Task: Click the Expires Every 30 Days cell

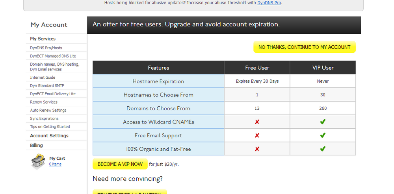Action: click(x=257, y=81)
